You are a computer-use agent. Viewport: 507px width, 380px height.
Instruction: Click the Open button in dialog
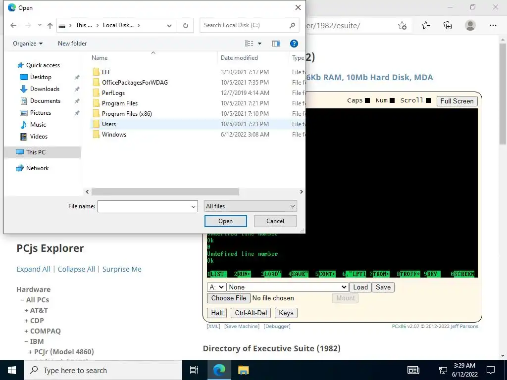[225, 221]
